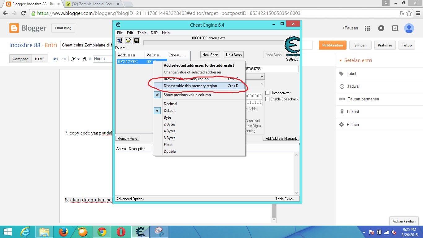Click the open folder icon in Cheat Engine
Screen dimensions: 423x238
click(x=128, y=41)
